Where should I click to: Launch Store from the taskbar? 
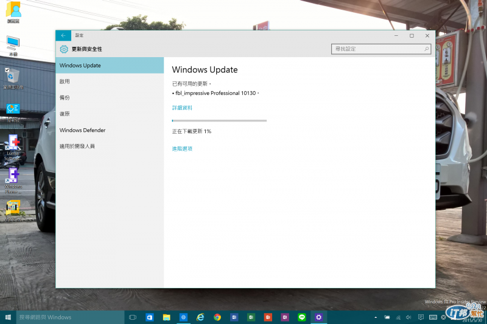(x=149, y=317)
